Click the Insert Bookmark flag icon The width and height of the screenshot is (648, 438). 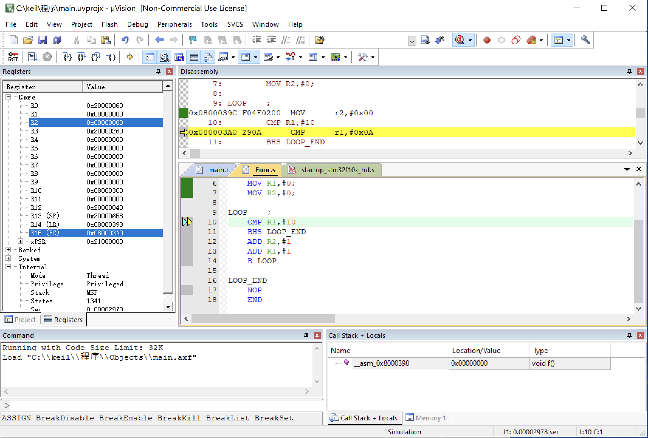(193, 40)
